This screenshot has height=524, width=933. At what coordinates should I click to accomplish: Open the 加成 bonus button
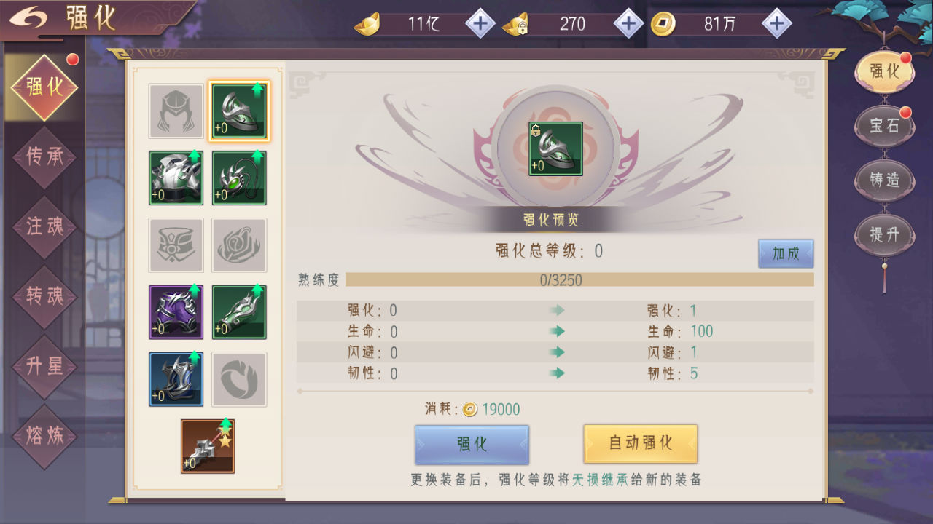[x=786, y=253]
